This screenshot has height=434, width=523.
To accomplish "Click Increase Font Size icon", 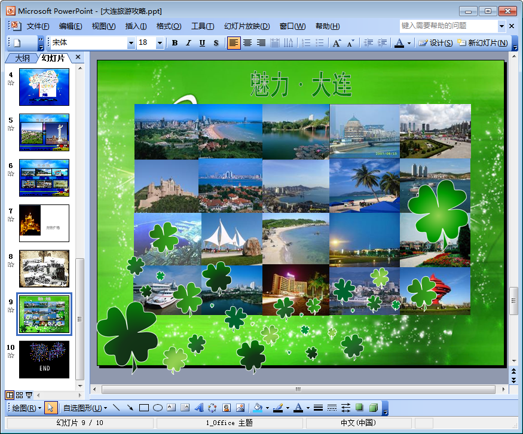I will [x=337, y=42].
